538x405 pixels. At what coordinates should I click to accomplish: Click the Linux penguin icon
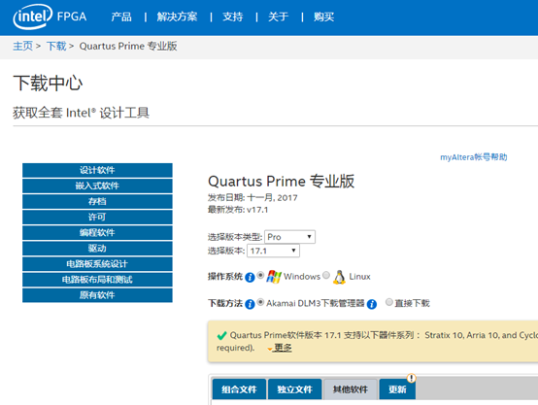[339, 277]
